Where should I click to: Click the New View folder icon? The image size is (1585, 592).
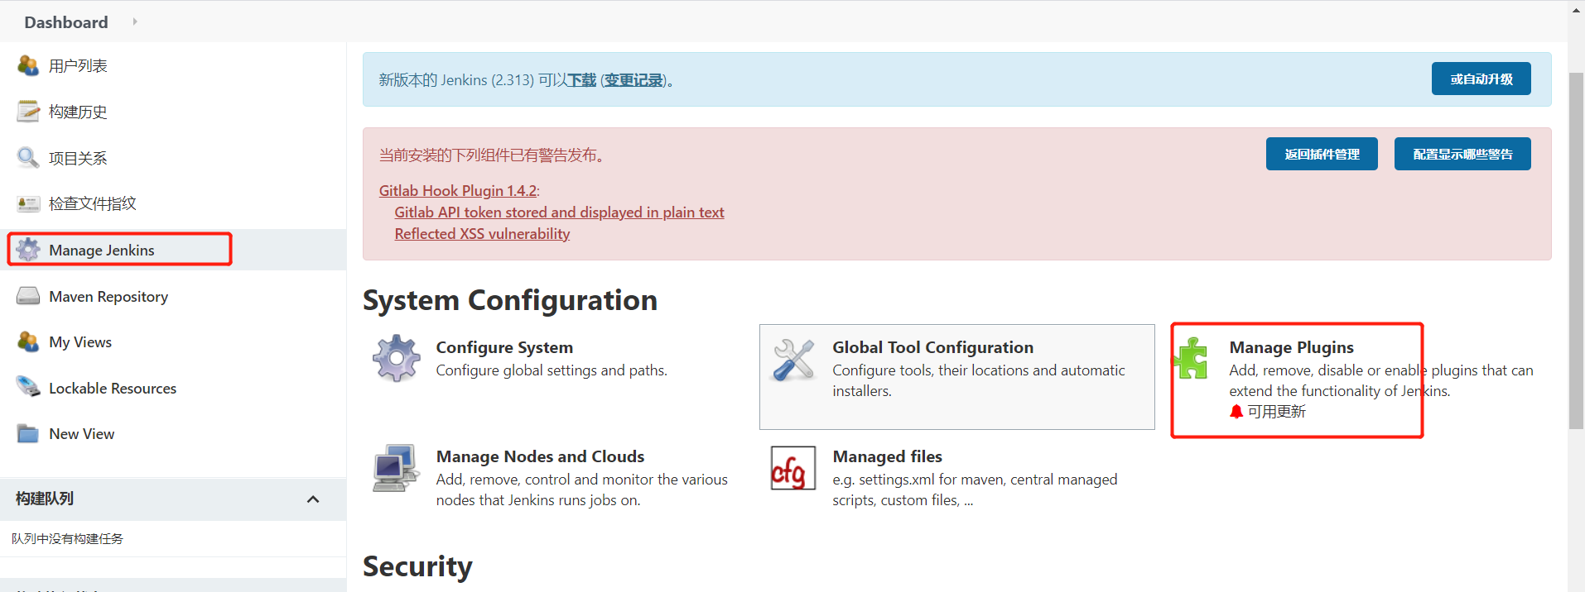(x=28, y=433)
